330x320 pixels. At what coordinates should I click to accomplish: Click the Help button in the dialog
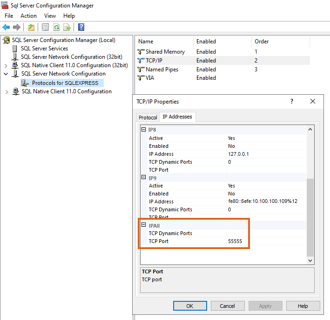click(x=303, y=306)
